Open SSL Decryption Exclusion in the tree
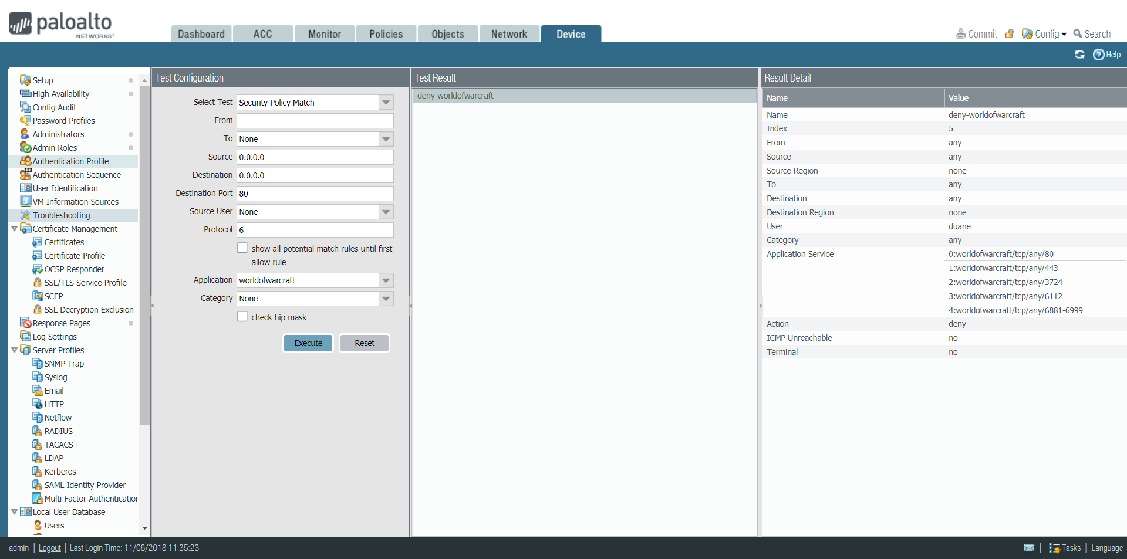 89,310
